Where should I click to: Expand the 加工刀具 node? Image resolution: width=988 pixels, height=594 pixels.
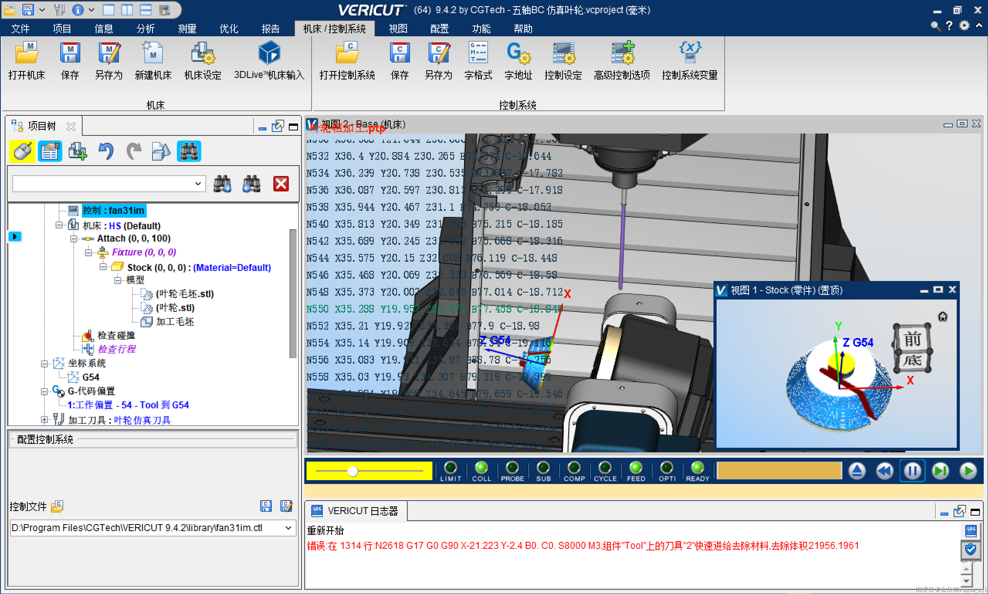click(44, 420)
